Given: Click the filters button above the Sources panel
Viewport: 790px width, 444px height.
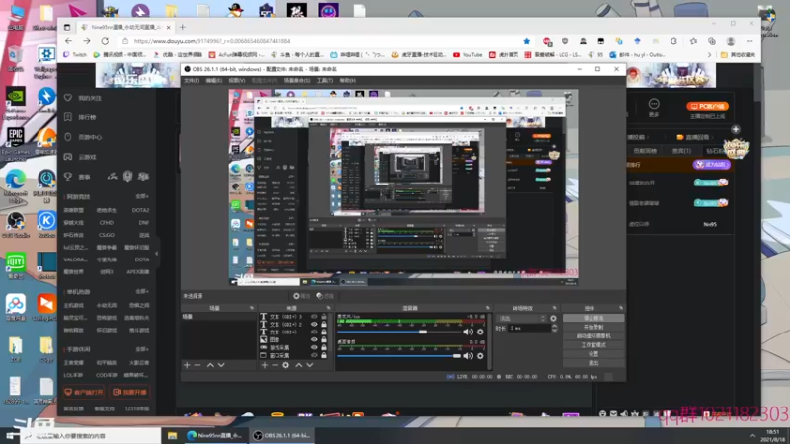Looking at the screenshot, I should tap(325, 296).
